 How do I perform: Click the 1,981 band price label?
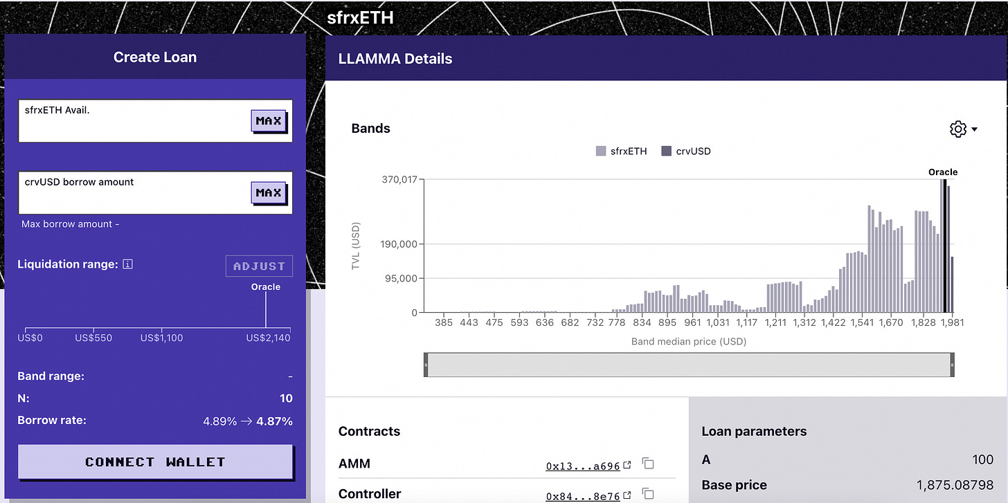[x=953, y=322]
